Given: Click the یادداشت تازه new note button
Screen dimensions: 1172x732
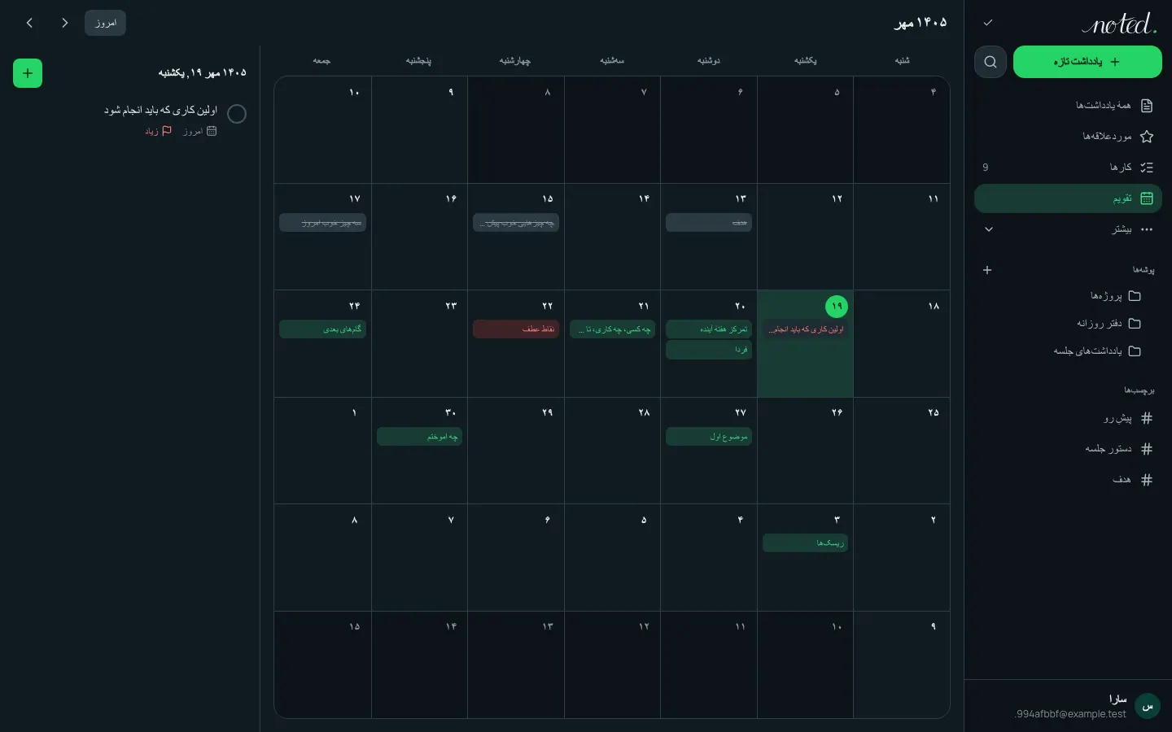Looking at the screenshot, I should click(1087, 62).
